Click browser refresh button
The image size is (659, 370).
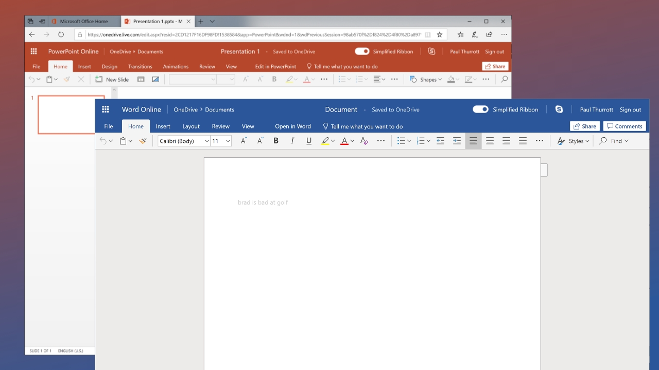pyautogui.click(x=61, y=34)
